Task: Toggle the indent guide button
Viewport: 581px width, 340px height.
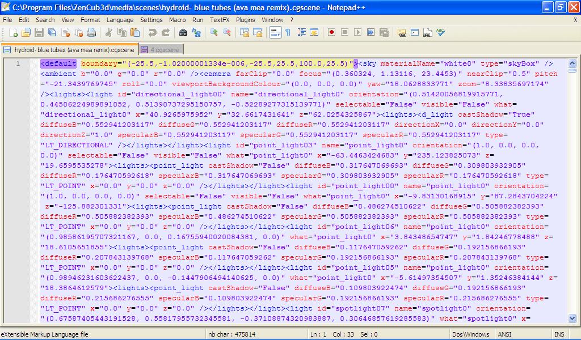Action: pos(301,33)
